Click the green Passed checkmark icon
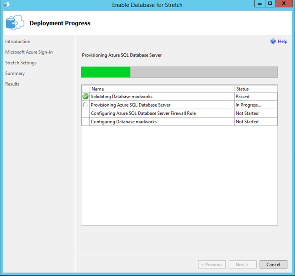The width and height of the screenshot is (295, 276). 85,96
